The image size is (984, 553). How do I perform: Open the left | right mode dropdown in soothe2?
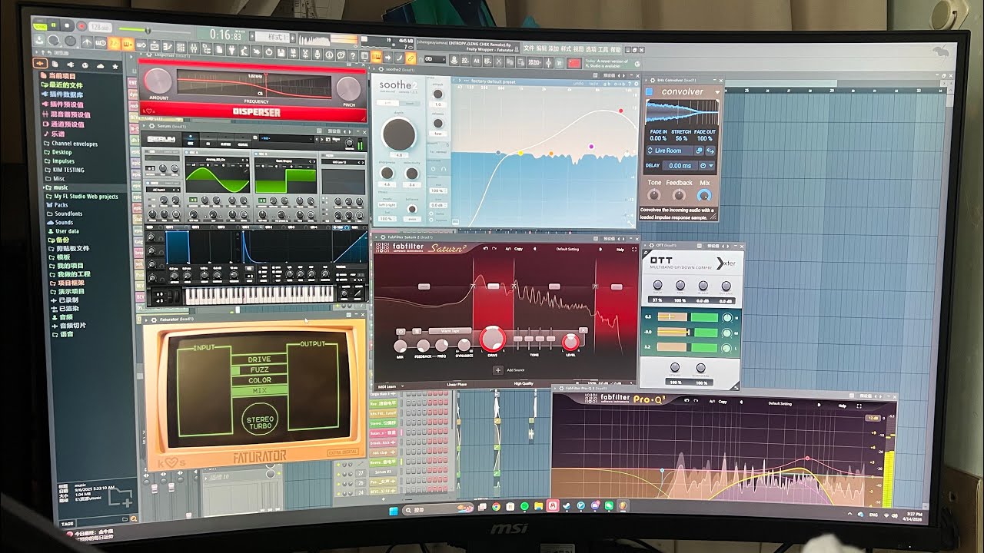388,204
